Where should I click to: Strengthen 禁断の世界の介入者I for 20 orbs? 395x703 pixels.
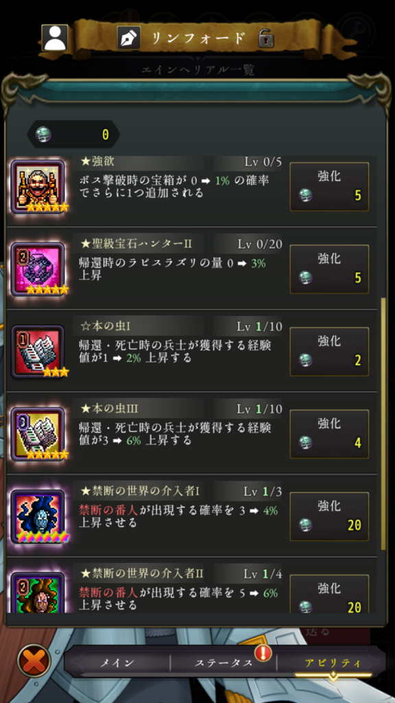pos(330,516)
